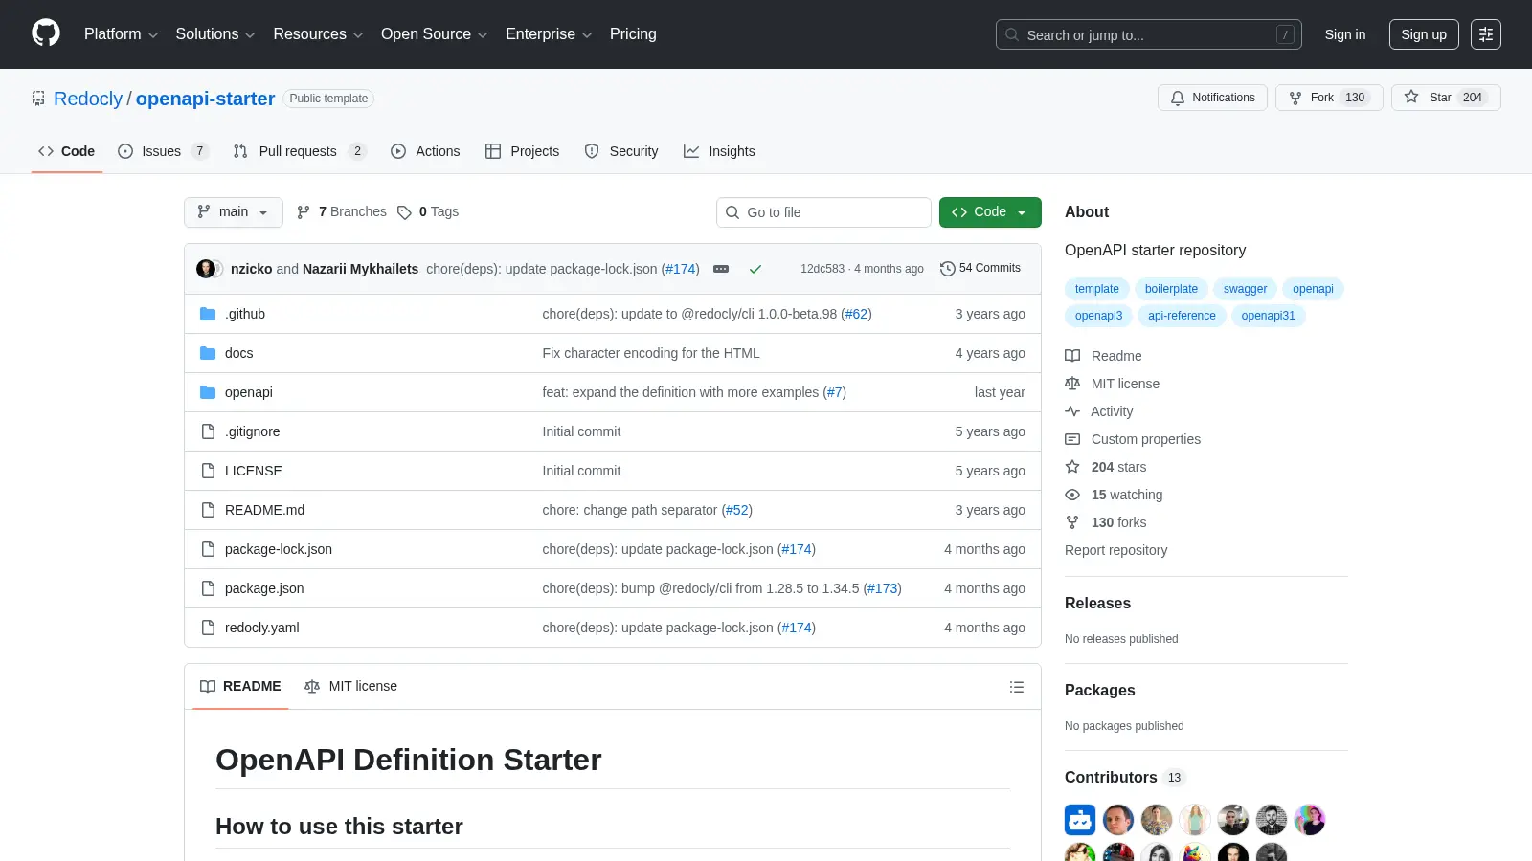Click the docs folder icon
1532x861 pixels.
pyautogui.click(x=208, y=353)
